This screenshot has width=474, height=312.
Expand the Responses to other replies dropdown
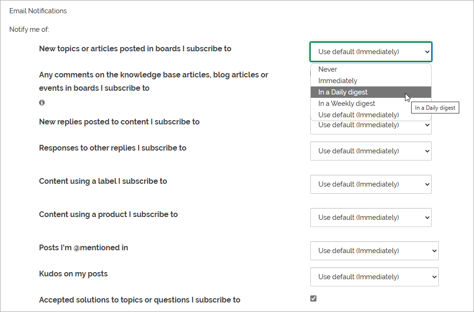pos(371,151)
